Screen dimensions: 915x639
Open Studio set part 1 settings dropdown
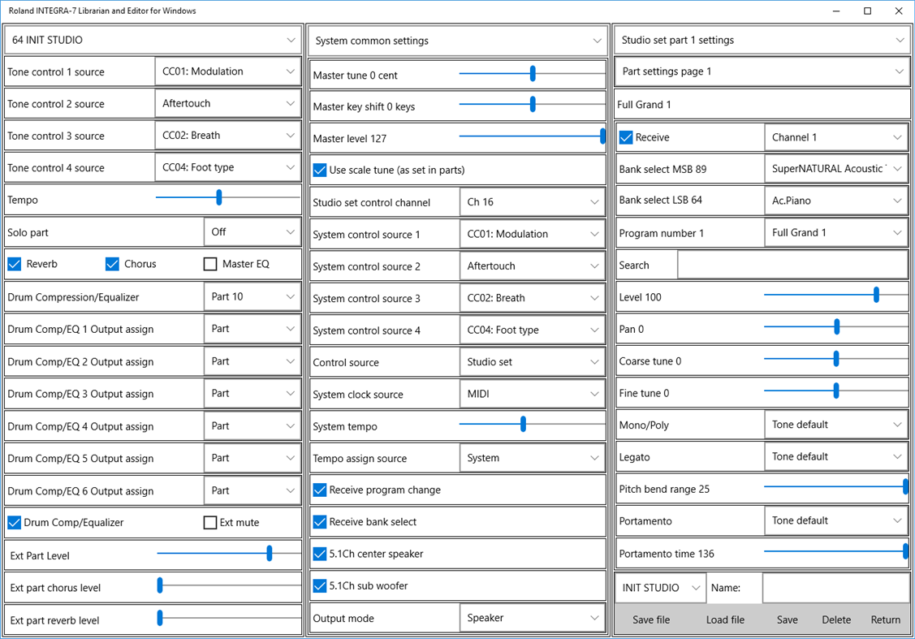pyautogui.click(x=762, y=40)
